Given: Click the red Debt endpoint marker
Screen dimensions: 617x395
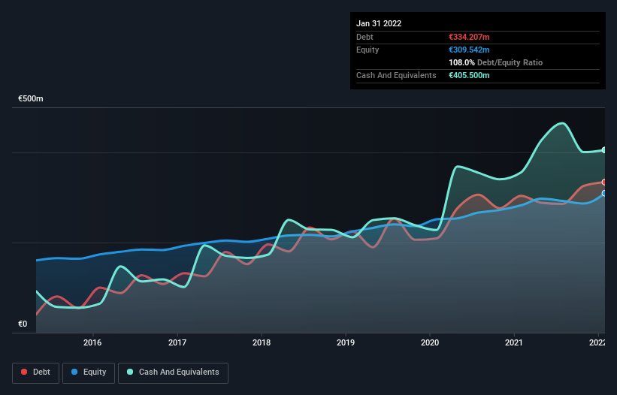Looking at the screenshot, I should [x=604, y=182].
